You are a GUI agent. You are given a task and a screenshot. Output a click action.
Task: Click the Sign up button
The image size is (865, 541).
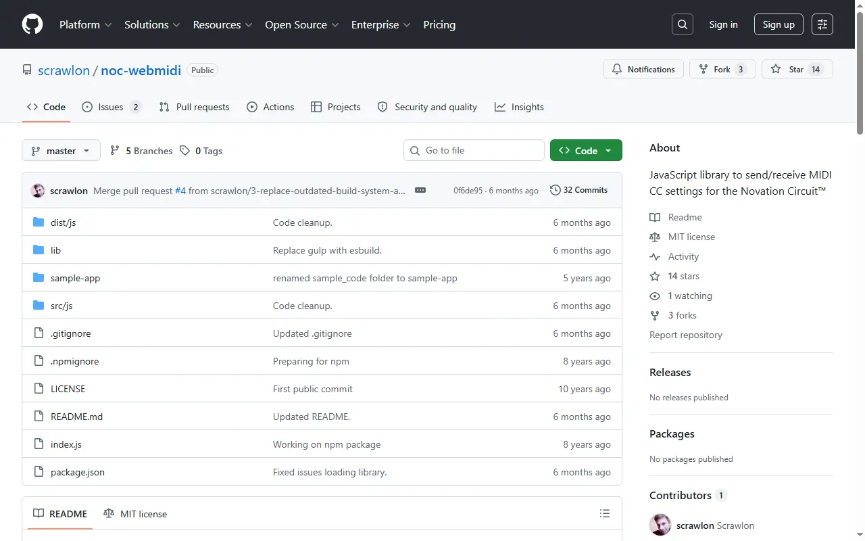[x=778, y=24]
